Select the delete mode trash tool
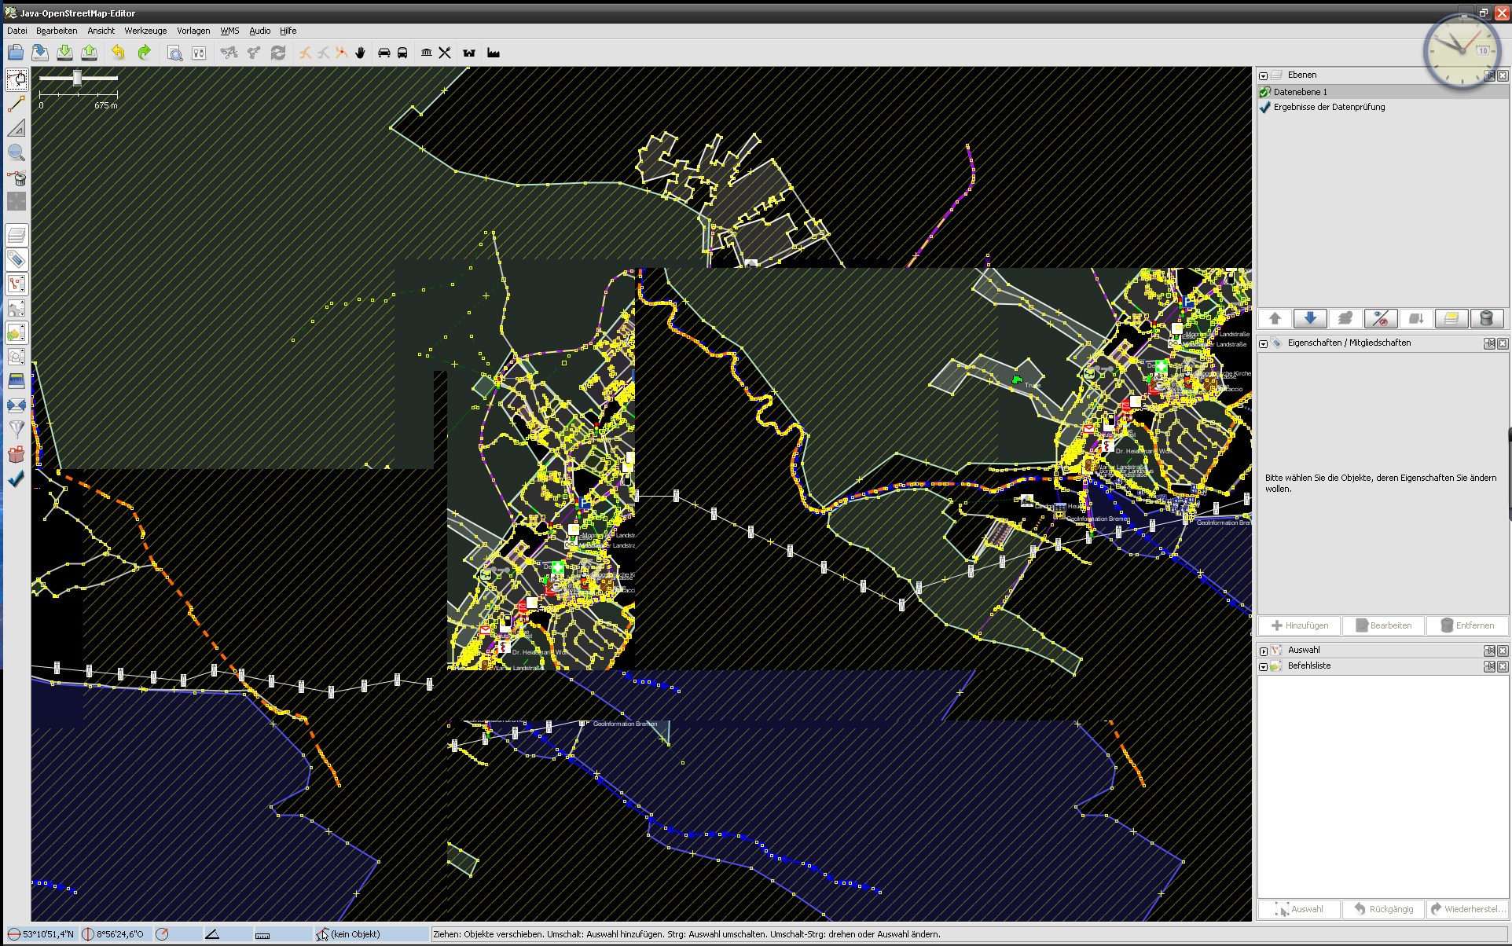 (17, 178)
